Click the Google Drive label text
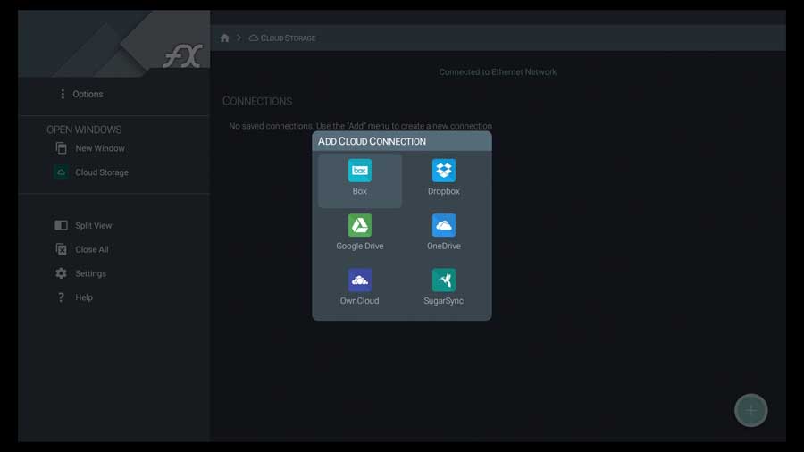 (x=359, y=246)
